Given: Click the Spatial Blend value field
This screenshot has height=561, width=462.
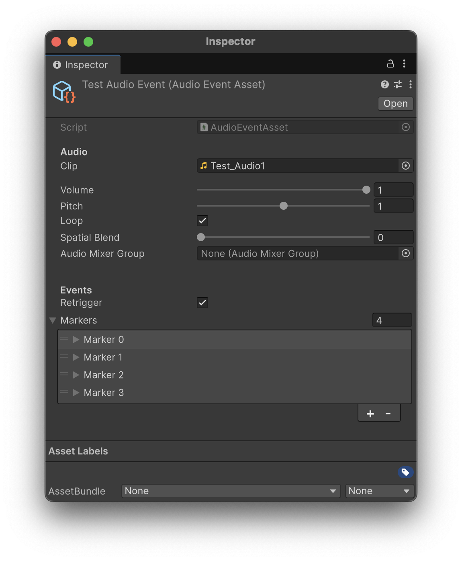Looking at the screenshot, I should (393, 237).
